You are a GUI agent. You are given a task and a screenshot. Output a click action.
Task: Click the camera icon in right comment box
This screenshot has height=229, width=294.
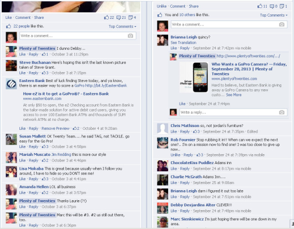[x=282, y=24]
